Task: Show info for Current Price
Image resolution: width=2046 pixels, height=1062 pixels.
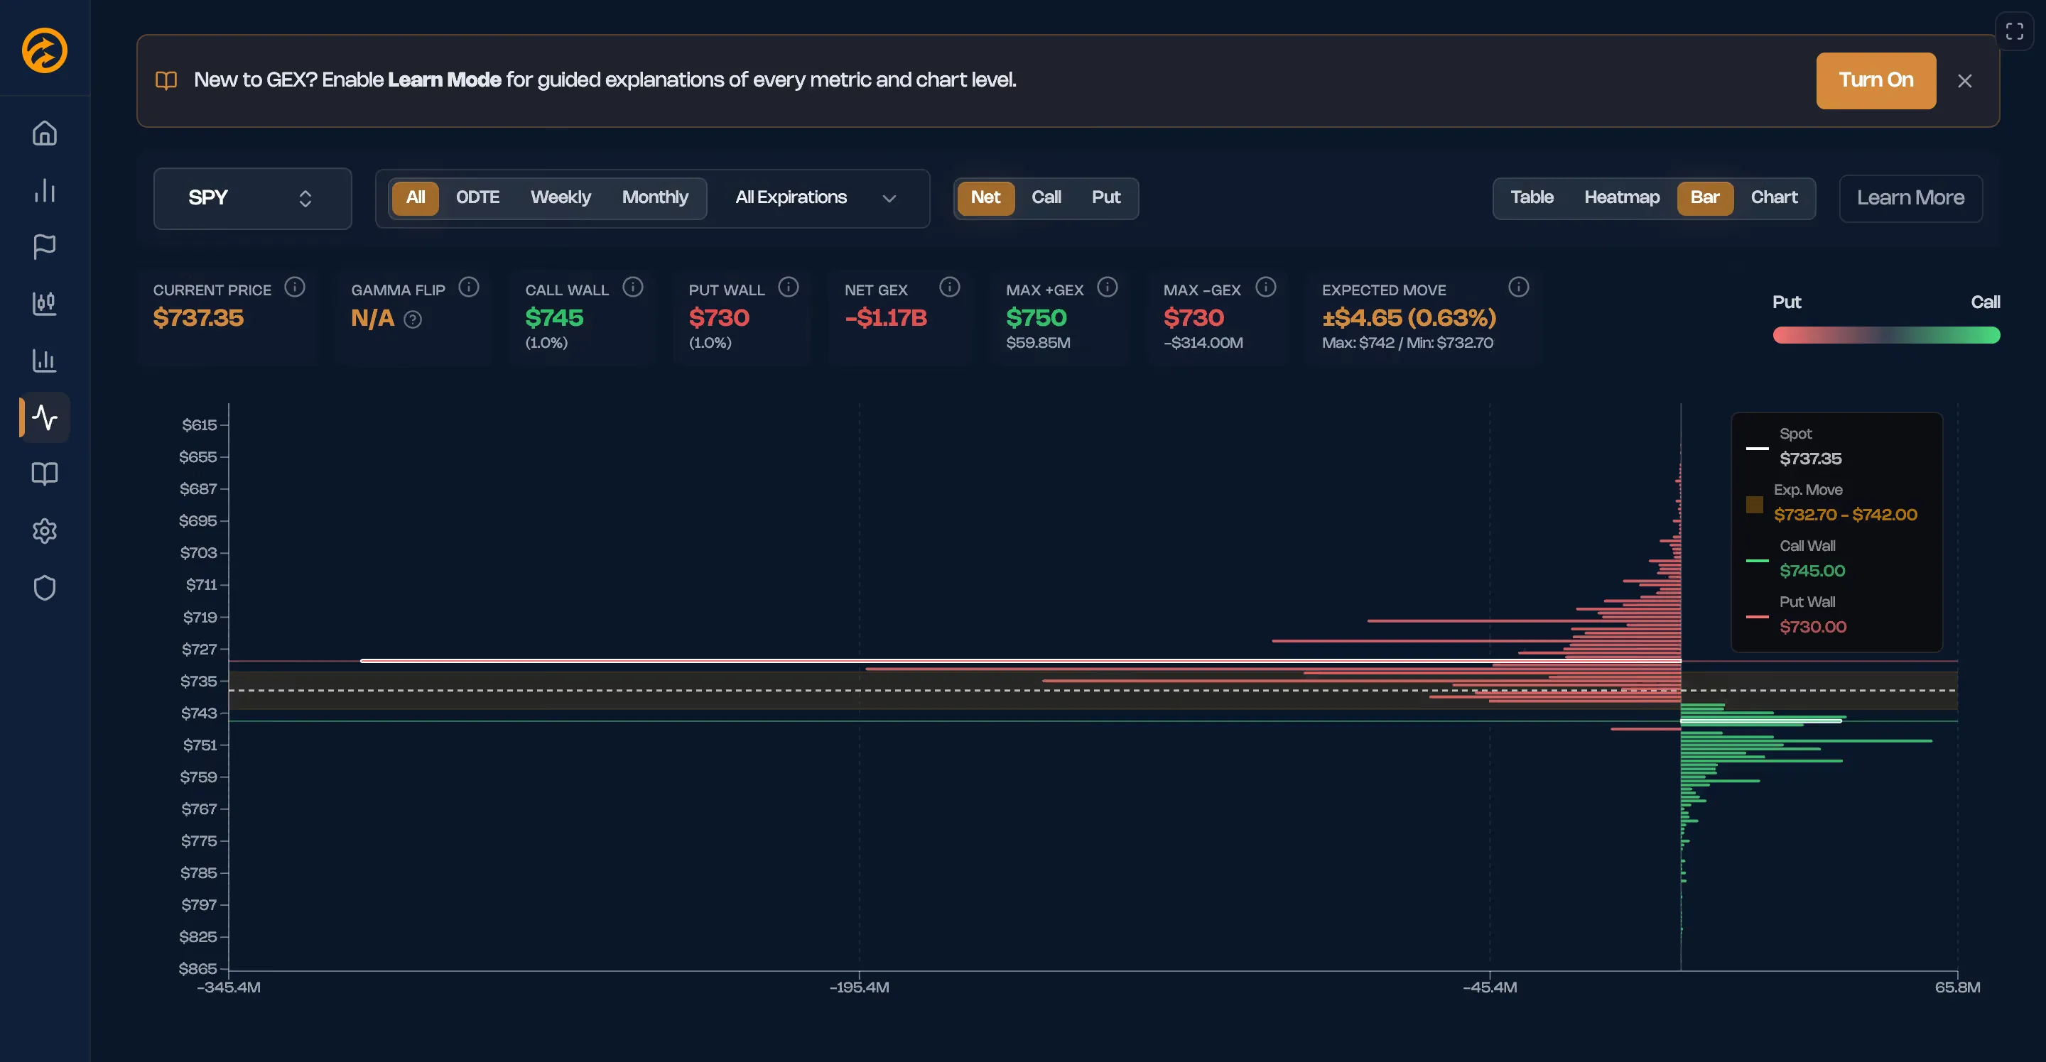Action: click(295, 288)
